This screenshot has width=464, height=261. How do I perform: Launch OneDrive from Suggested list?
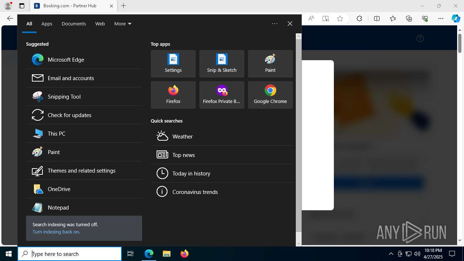pyautogui.click(x=84, y=189)
